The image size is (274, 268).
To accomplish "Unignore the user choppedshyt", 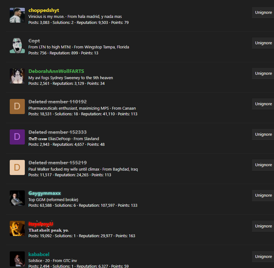I will click(x=263, y=12).
